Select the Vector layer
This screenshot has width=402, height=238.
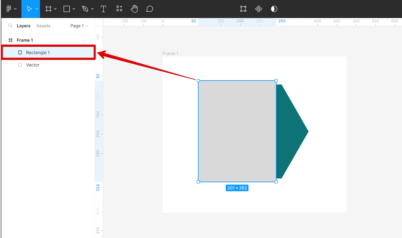[33, 65]
